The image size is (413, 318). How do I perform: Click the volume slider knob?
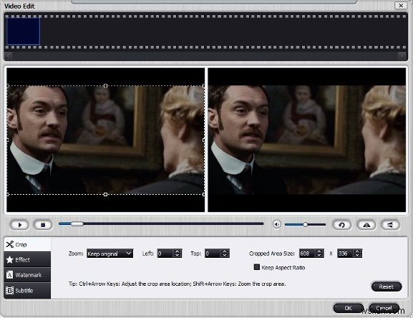[305, 224]
